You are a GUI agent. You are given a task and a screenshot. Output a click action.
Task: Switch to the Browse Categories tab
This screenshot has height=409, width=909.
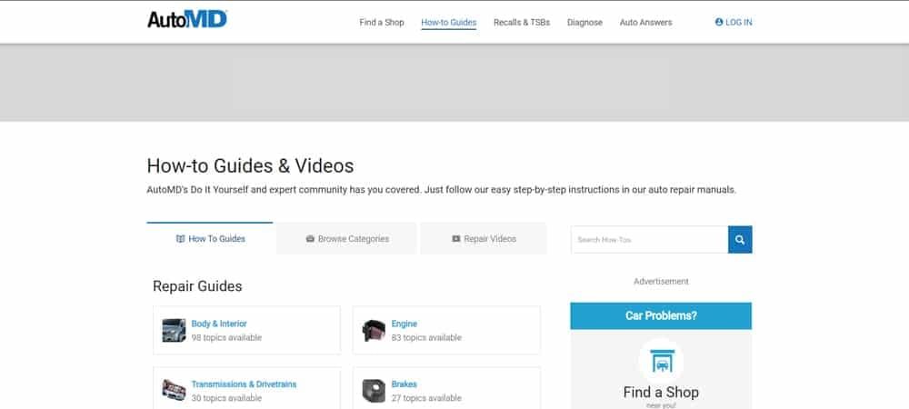tap(346, 239)
